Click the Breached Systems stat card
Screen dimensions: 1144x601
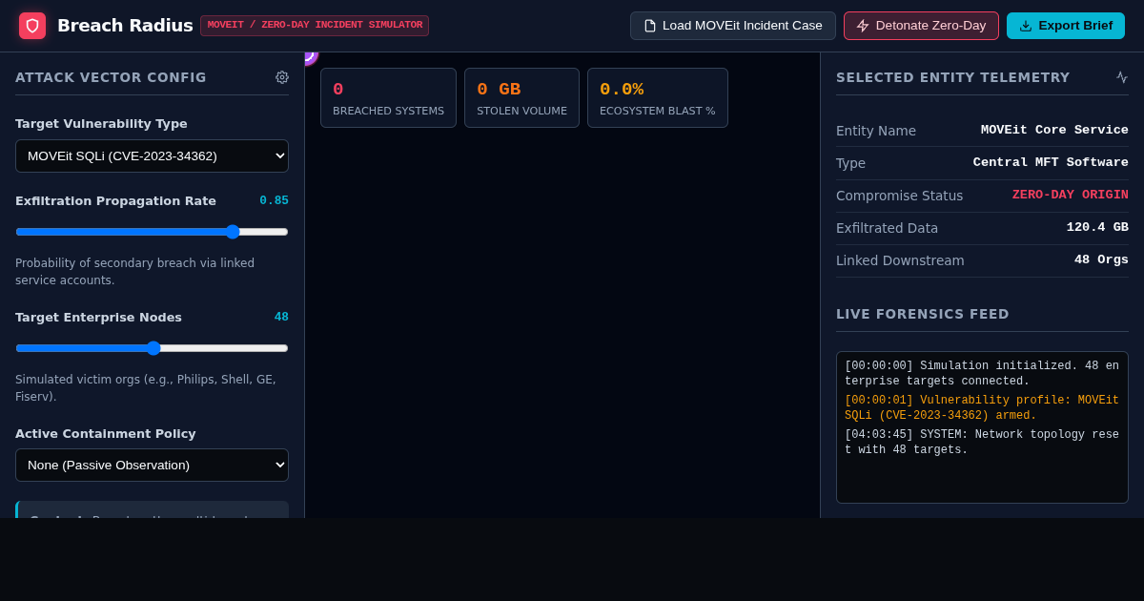pyautogui.click(x=388, y=97)
